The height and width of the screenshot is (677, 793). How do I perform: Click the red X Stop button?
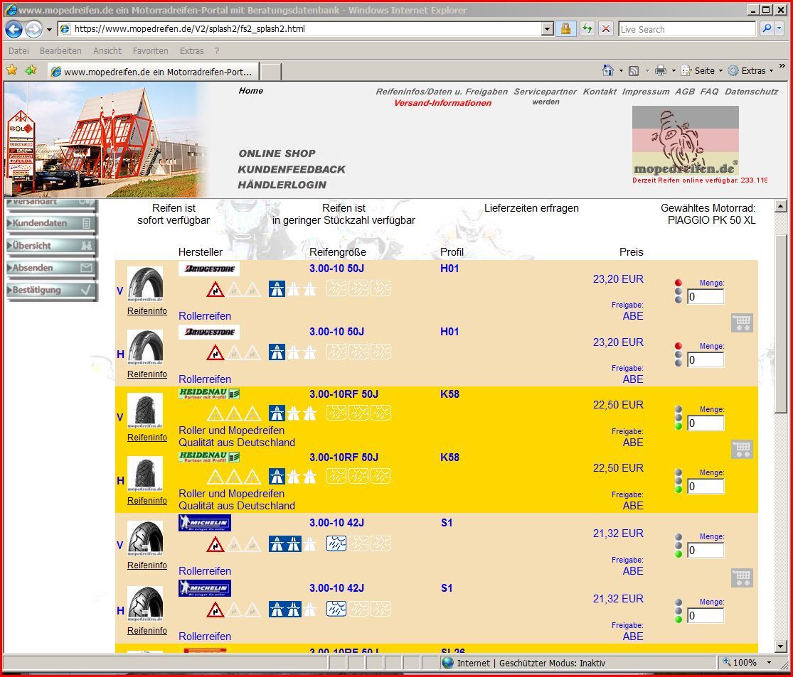tap(606, 29)
